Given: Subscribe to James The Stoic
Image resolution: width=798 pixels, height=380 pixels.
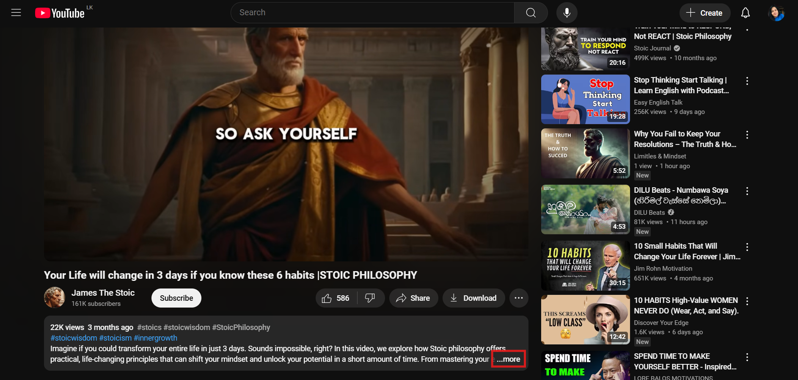Looking at the screenshot, I should (176, 298).
